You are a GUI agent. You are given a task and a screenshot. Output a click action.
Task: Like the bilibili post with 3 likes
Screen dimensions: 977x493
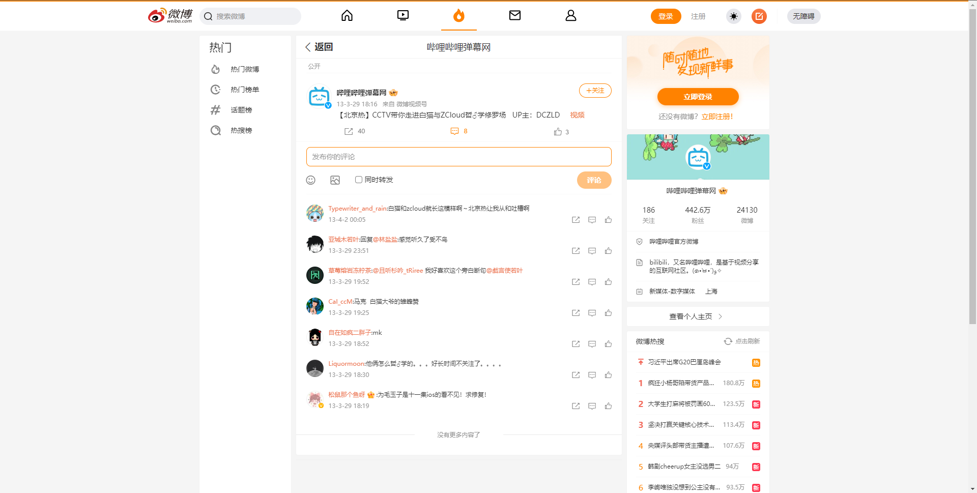pos(558,132)
